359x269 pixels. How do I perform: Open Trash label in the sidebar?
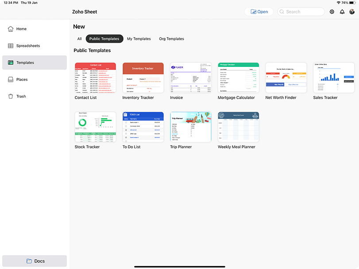[x=21, y=96]
